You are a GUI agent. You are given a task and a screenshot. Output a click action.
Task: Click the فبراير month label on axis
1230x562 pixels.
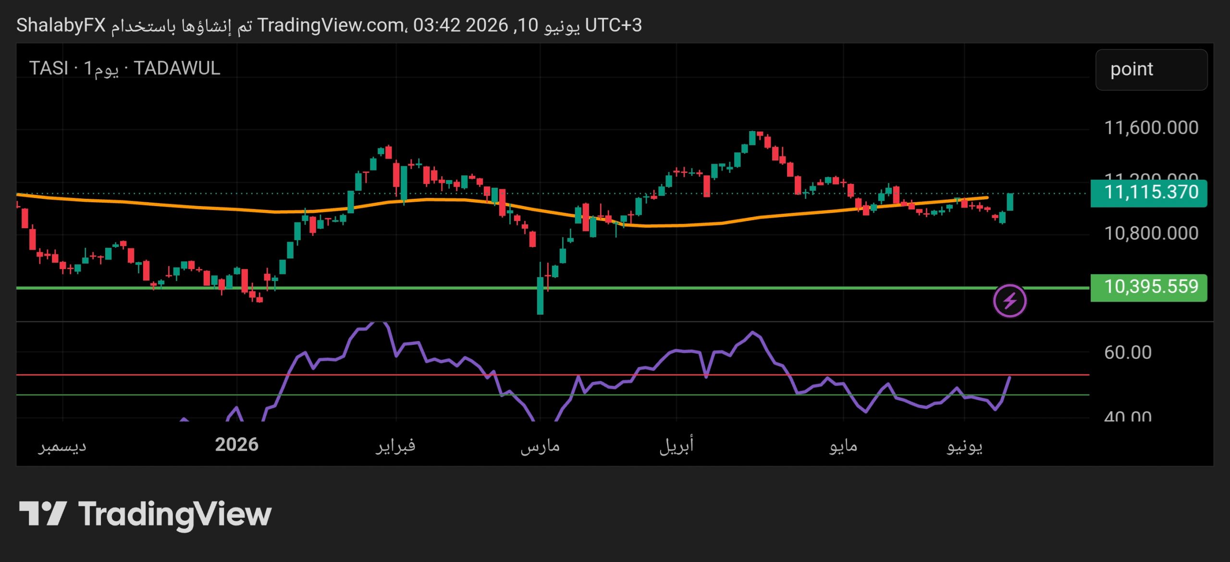coord(395,445)
